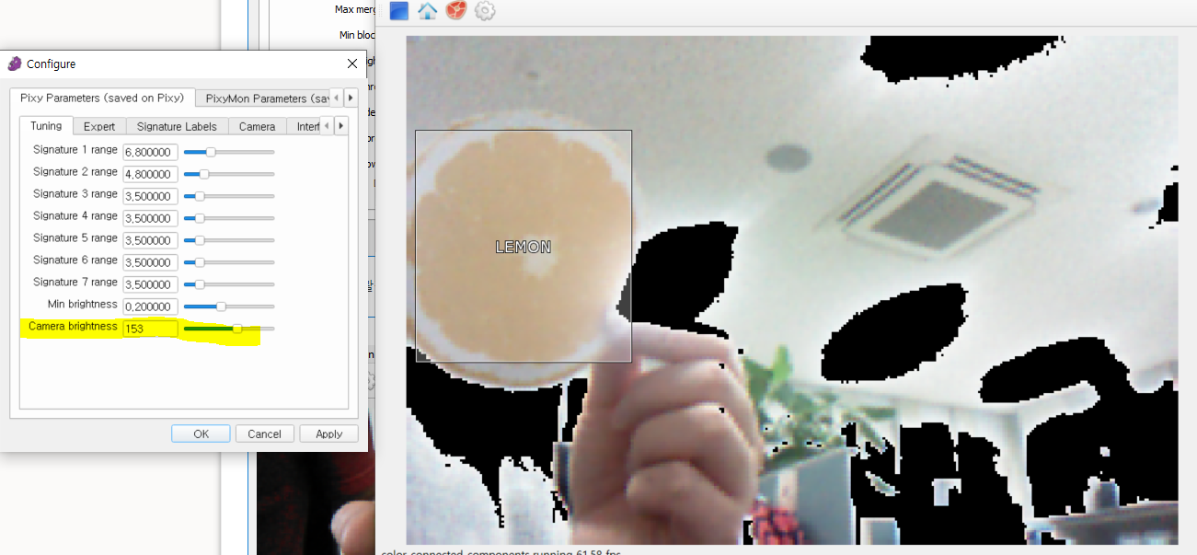Image resolution: width=1197 pixels, height=555 pixels.
Task: Click the Signature 7 range value field
Action: tap(150, 284)
